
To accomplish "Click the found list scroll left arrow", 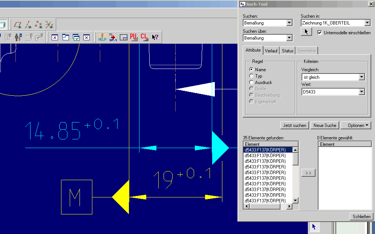I will click(x=246, y=206).
